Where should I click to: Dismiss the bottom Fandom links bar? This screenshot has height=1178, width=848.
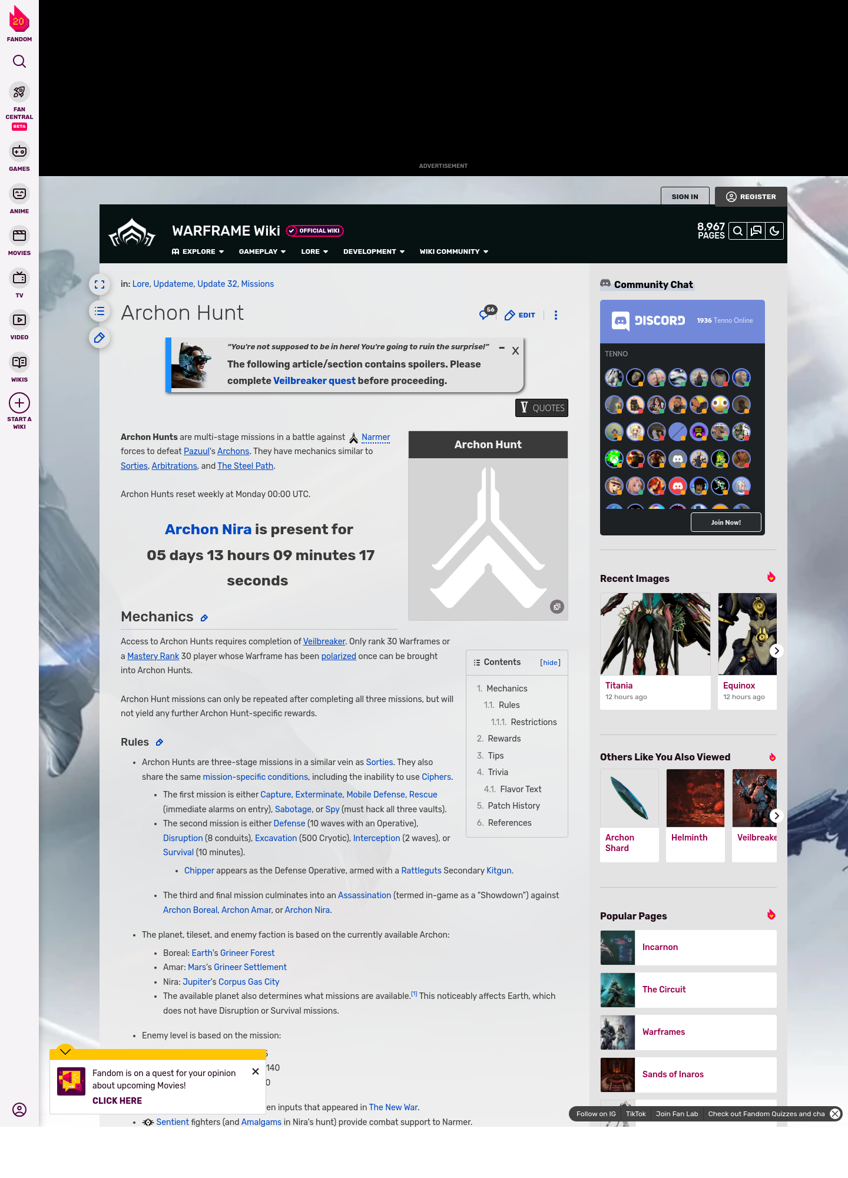[x=835, y=1114]
